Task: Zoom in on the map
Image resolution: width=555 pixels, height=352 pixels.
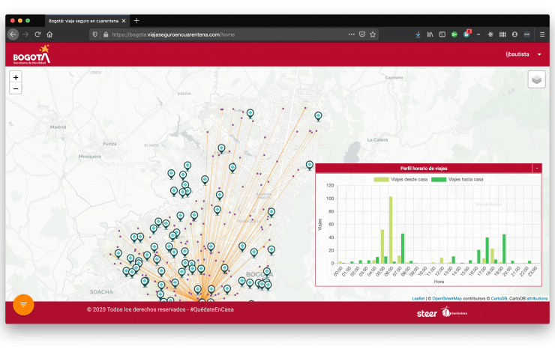Action: (16, 77)
